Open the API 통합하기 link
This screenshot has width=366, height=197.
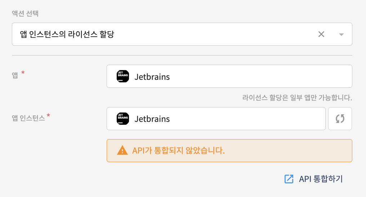coord(321,179)
